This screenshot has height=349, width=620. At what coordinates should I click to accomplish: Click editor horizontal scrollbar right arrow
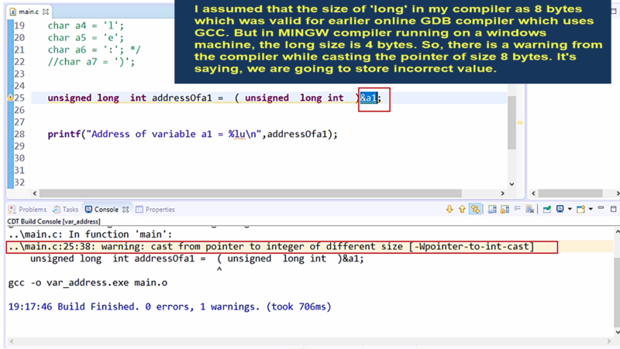[502, 193]
